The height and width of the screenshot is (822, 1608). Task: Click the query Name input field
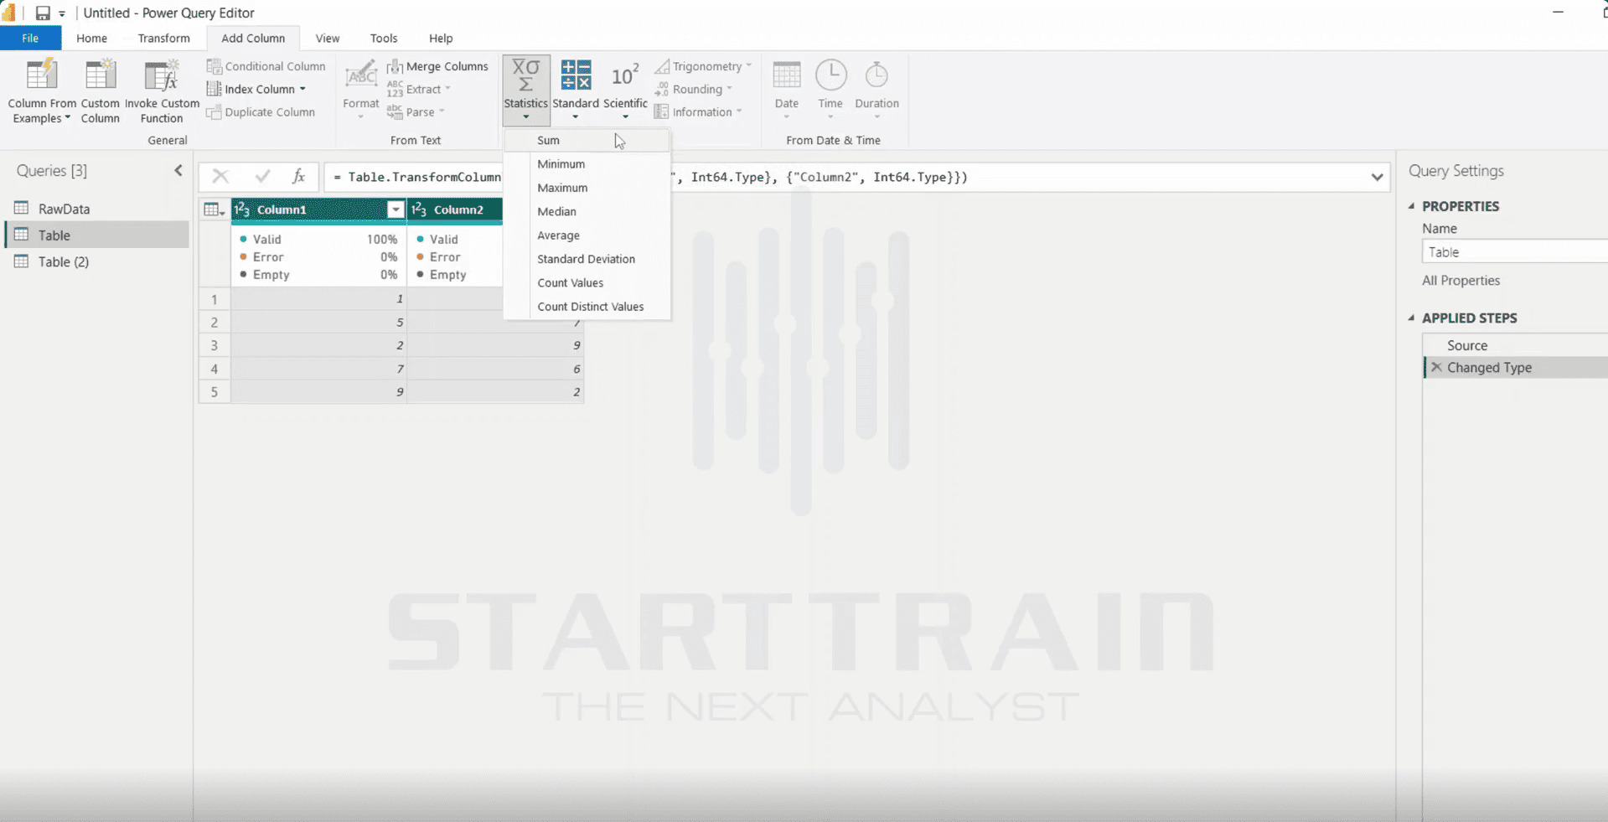tap(1514, 251)
